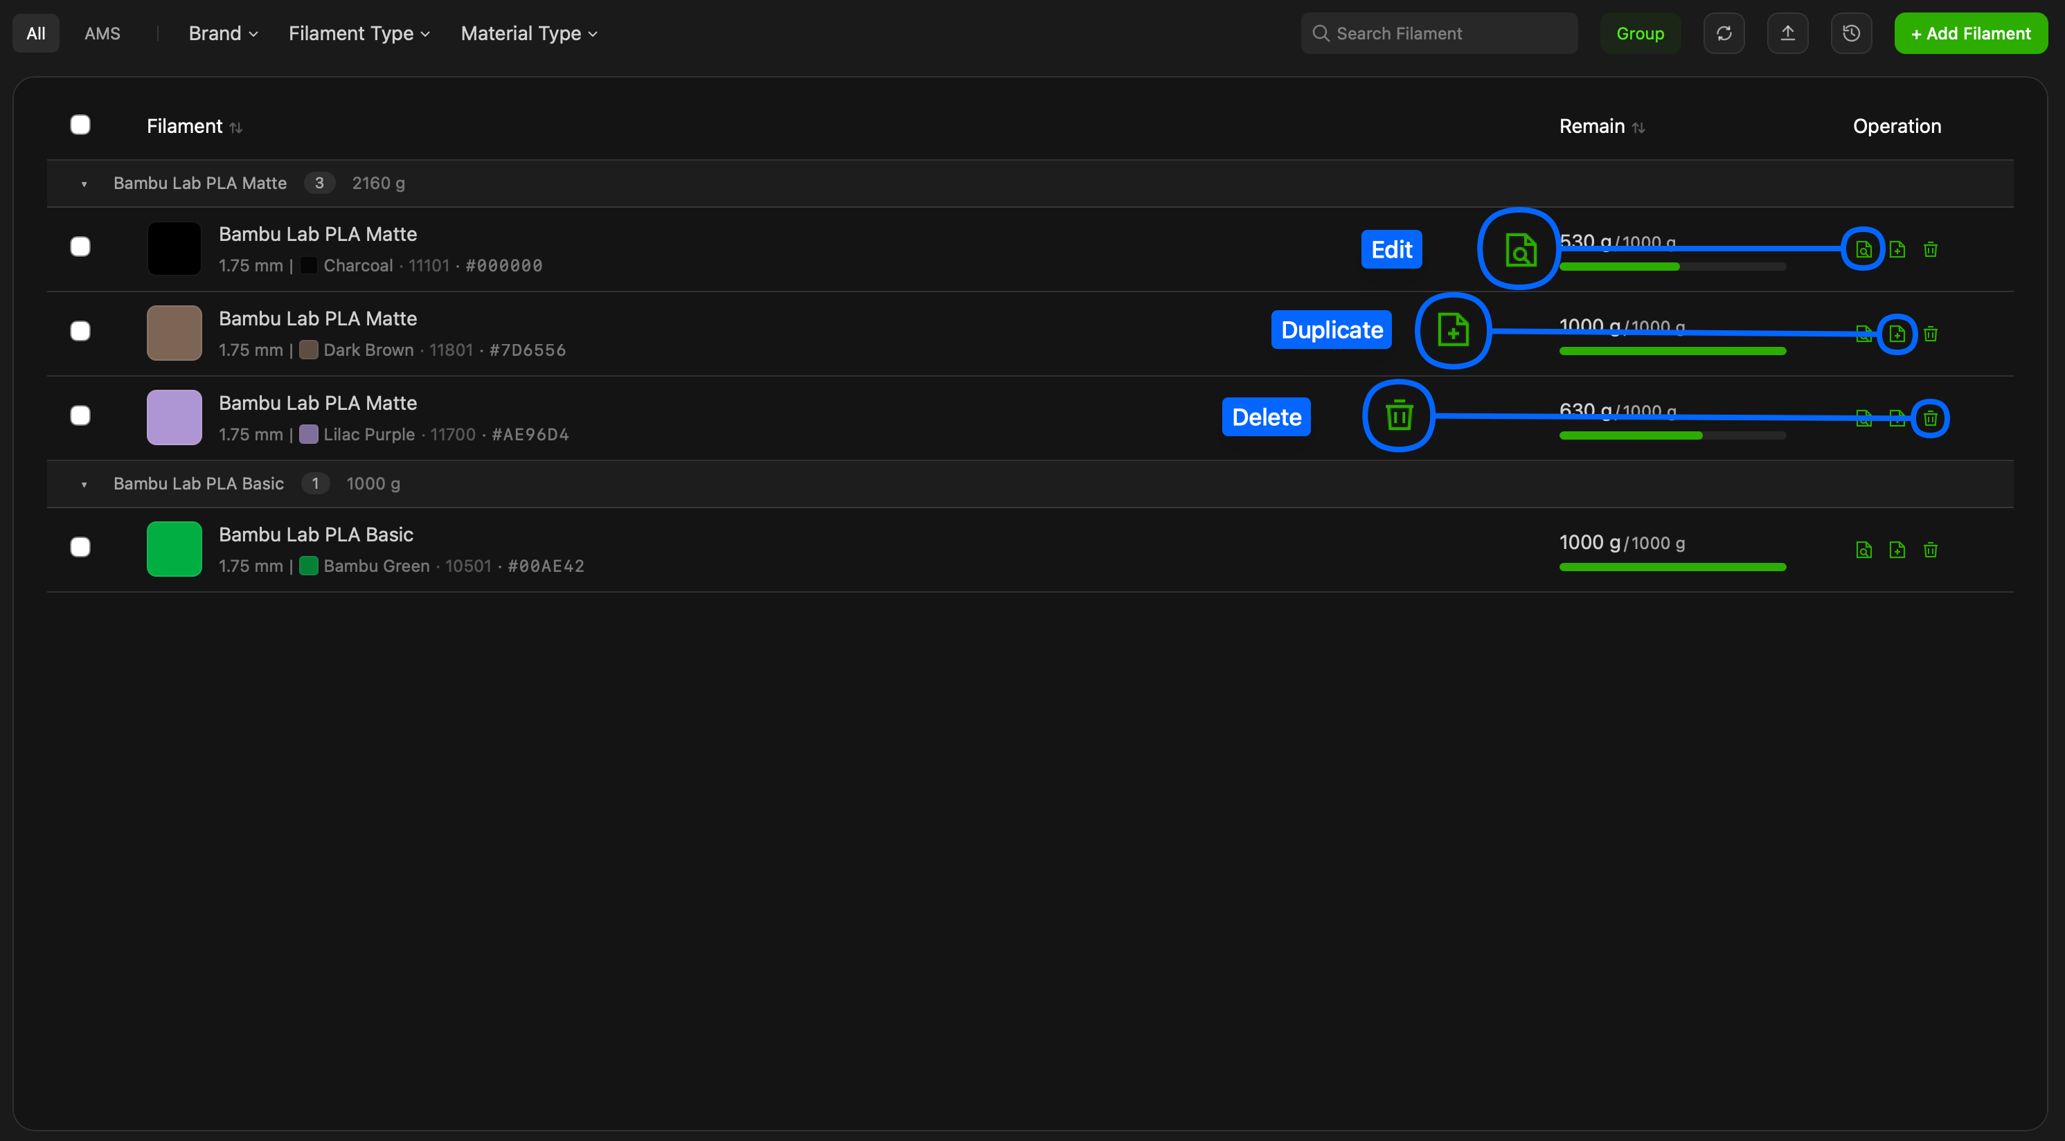2065x1141 pixels.
Task: Duplicate the Dark Brown filament in Operation column
Action: click(x=1897, y=333)
